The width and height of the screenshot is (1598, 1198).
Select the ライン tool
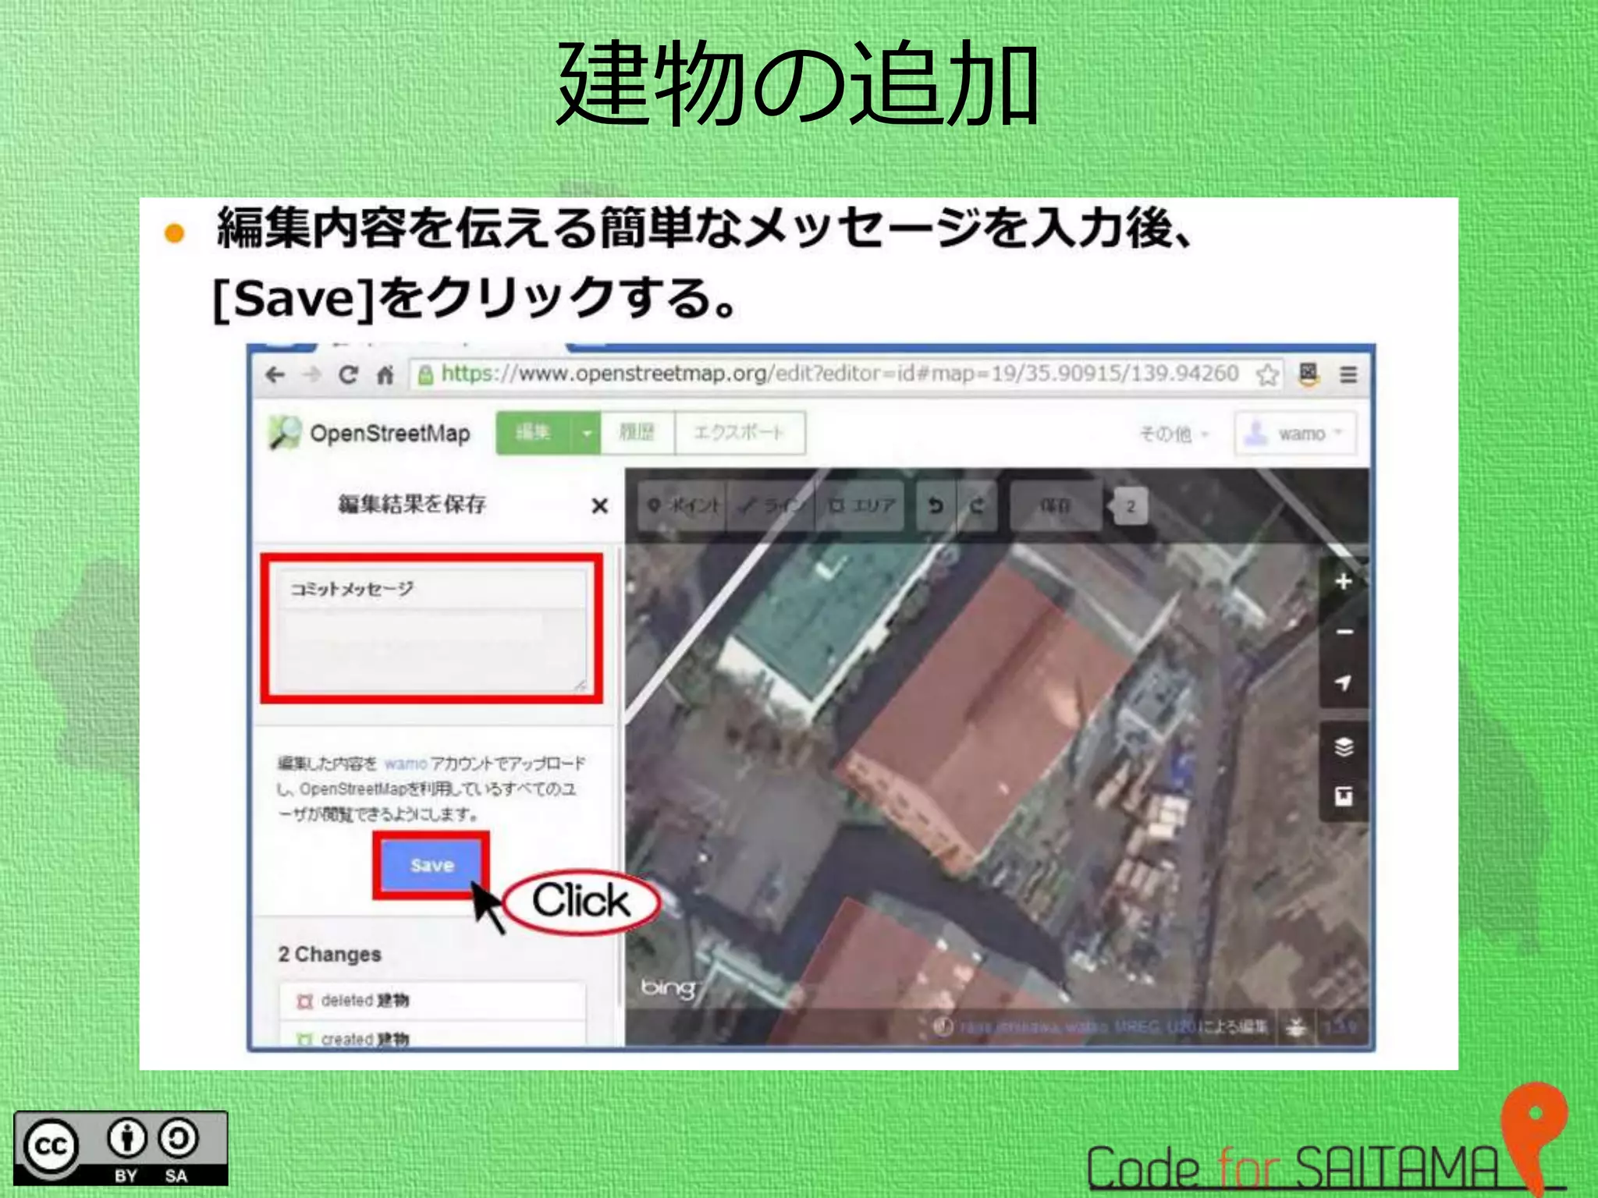771,506
